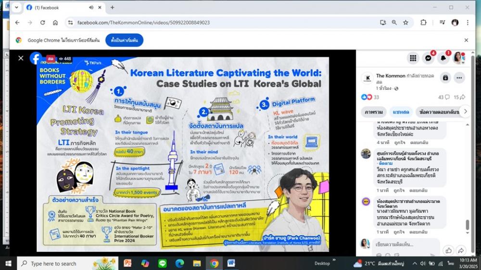Open the media control icon in toolbar
This screenshot has width=481, height=270.
442,23
